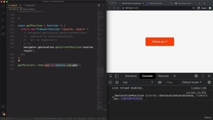Expand the GeolocationPosition object
Screen dimensions: 213x120
[113, 97]
